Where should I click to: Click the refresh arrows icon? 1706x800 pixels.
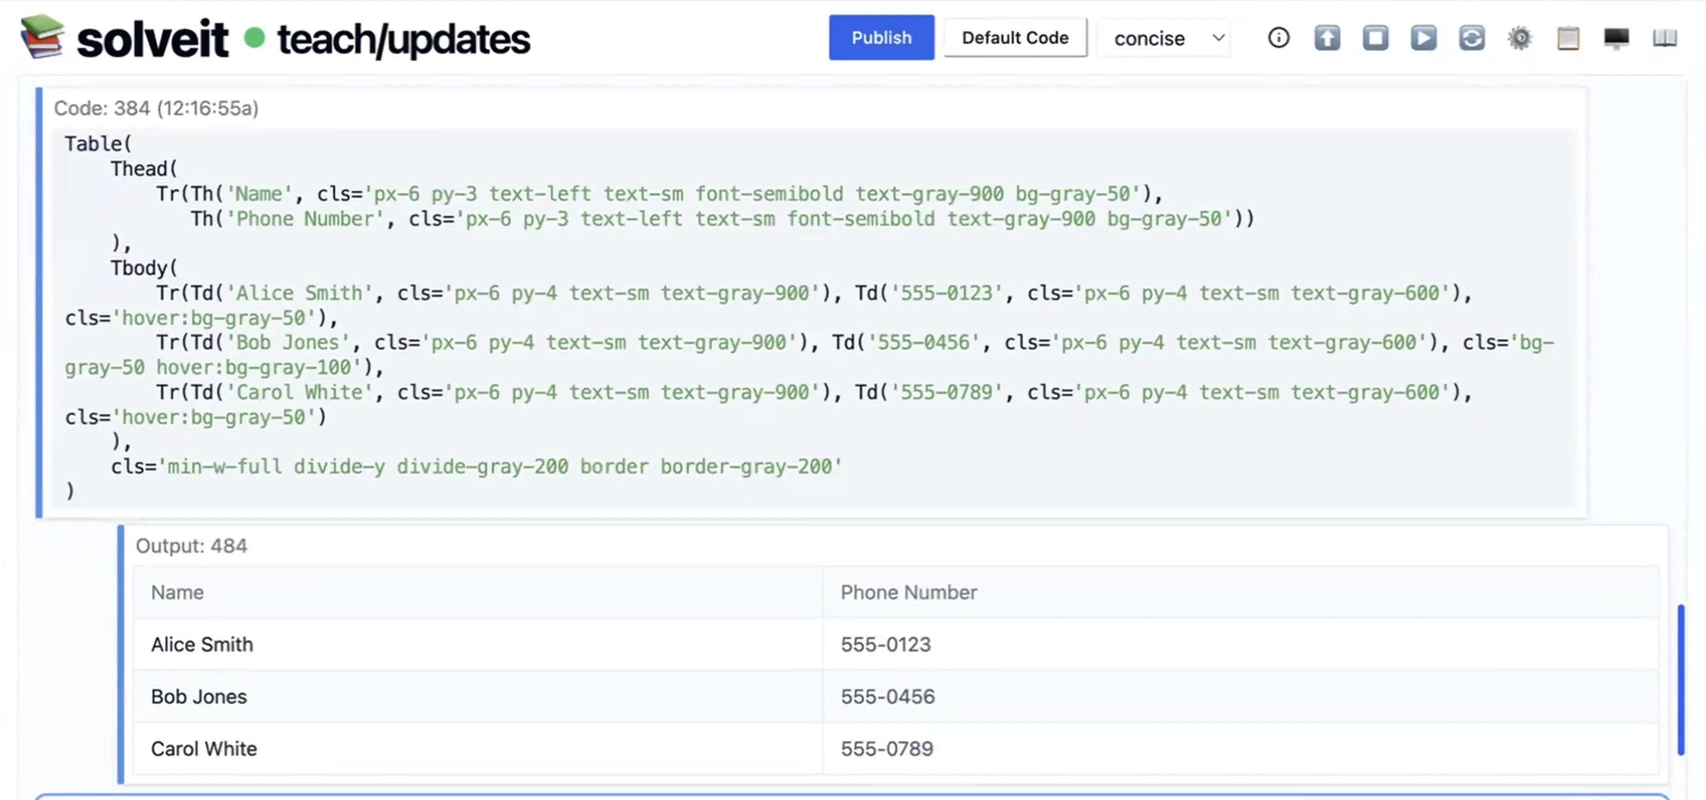click(1471, 38)
